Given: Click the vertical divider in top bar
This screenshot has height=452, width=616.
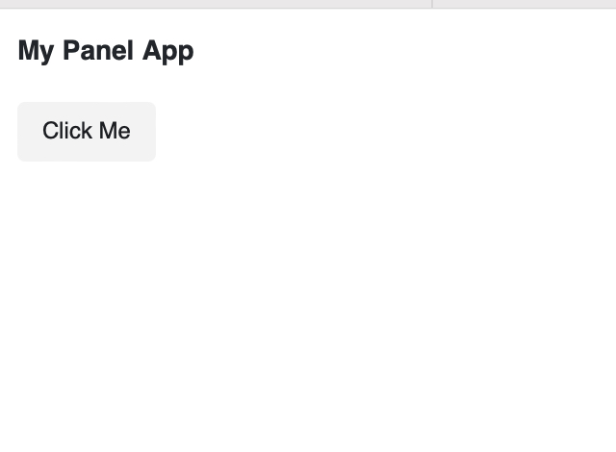Looking at the screenshot, I should [433, 4].
